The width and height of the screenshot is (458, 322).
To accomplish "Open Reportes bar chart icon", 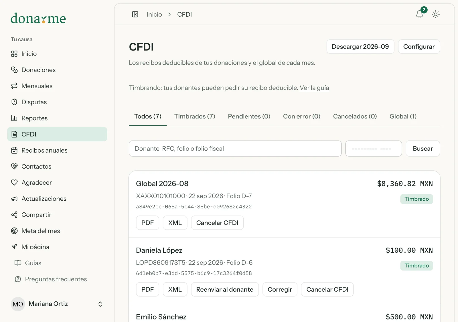I will point(14,118).
